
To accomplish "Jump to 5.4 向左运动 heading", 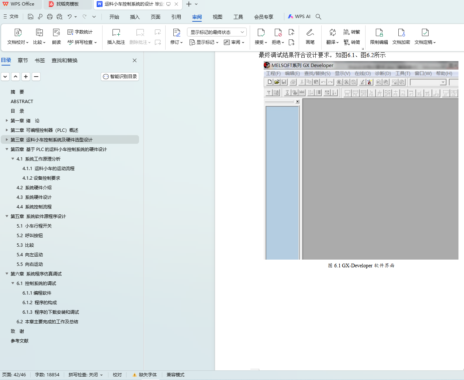I will point(30,254).
